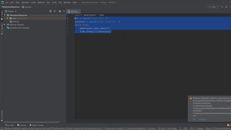231x130 pixels.
Task: Click the while True: code line
Action: [82, 25]
